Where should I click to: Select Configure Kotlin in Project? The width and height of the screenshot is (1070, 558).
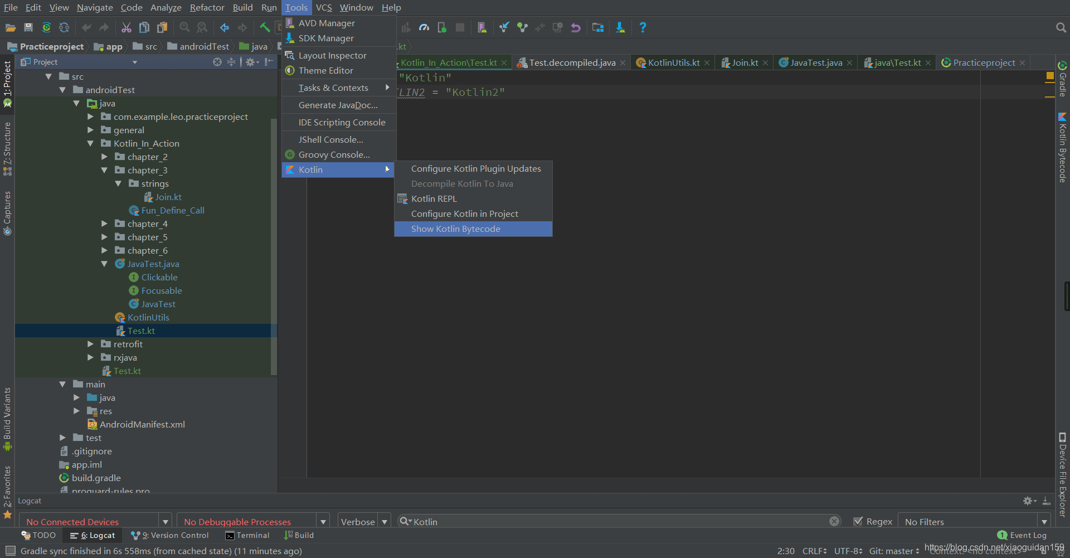tap(473, 214)
